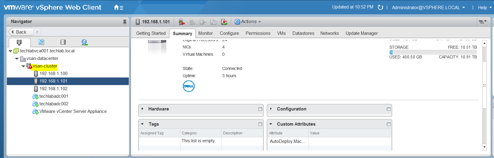Click the scroll up arrow in Summary
The width and height of the screenshot is (494, 158).
484,43
